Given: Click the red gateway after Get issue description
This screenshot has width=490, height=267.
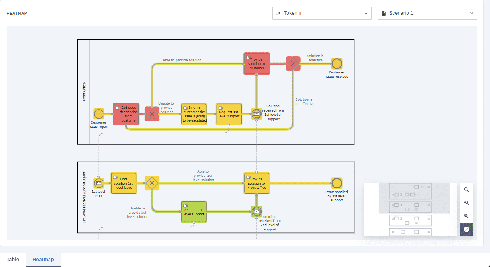Looking at the screenshot, I should click(152, 114).
